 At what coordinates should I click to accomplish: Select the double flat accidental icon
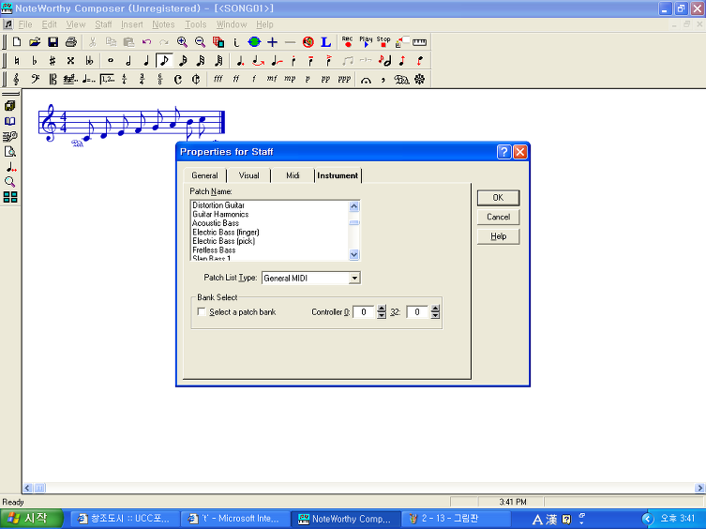pyautogui.click(x=89, y=60)
